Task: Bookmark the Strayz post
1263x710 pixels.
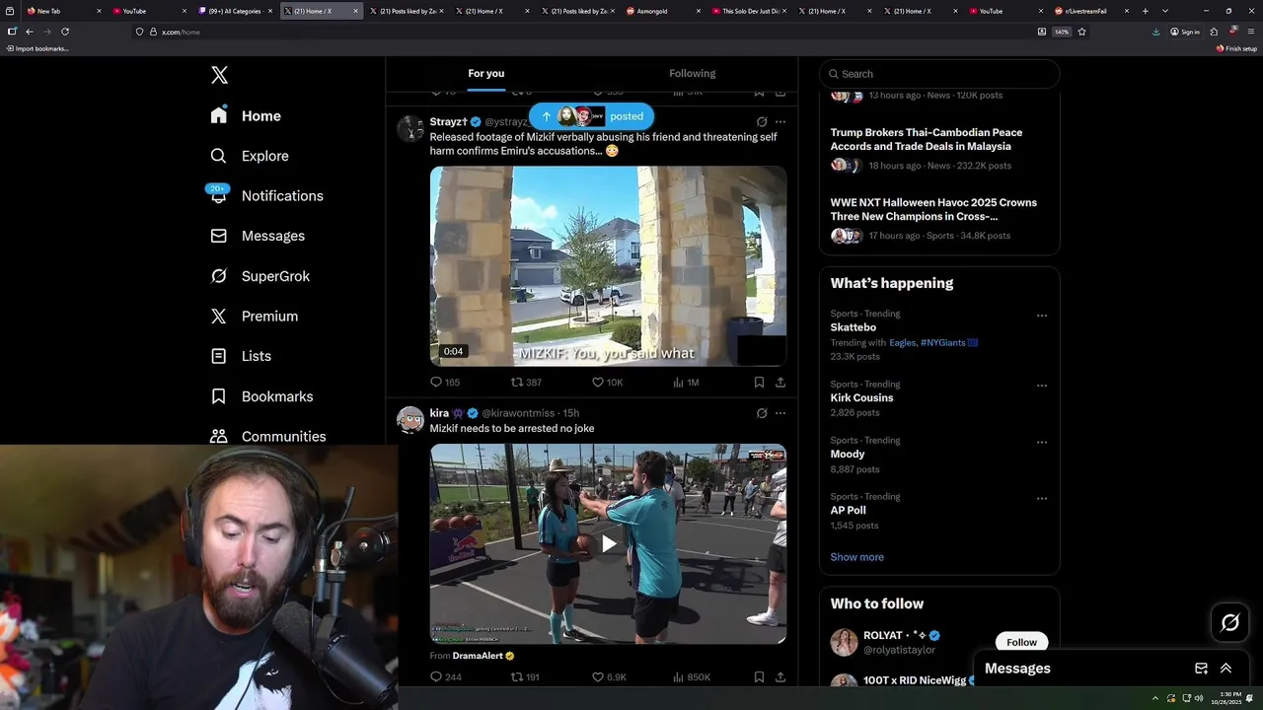Action: (759, 383)
